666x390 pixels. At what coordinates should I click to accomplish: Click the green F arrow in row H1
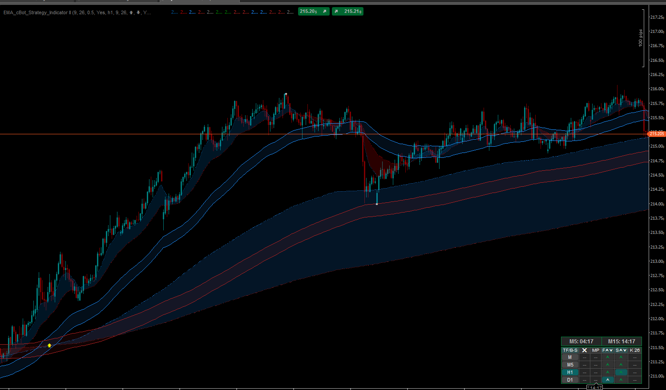click(608, 372)
